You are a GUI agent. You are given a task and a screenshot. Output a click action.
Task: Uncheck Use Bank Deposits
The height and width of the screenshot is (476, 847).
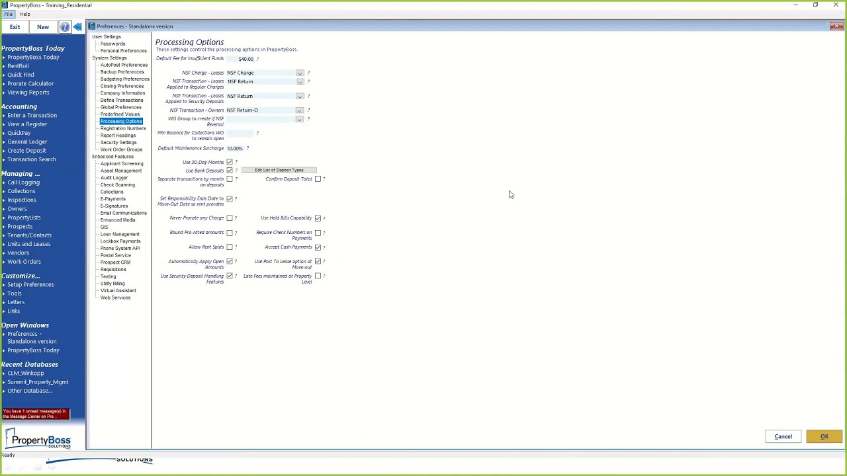coord(230,171)
